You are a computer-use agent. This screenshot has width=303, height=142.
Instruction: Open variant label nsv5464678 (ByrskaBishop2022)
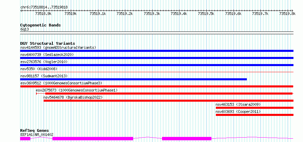[x=73, y=97]
